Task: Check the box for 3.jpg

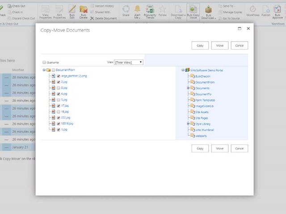Action: [58, 88]
